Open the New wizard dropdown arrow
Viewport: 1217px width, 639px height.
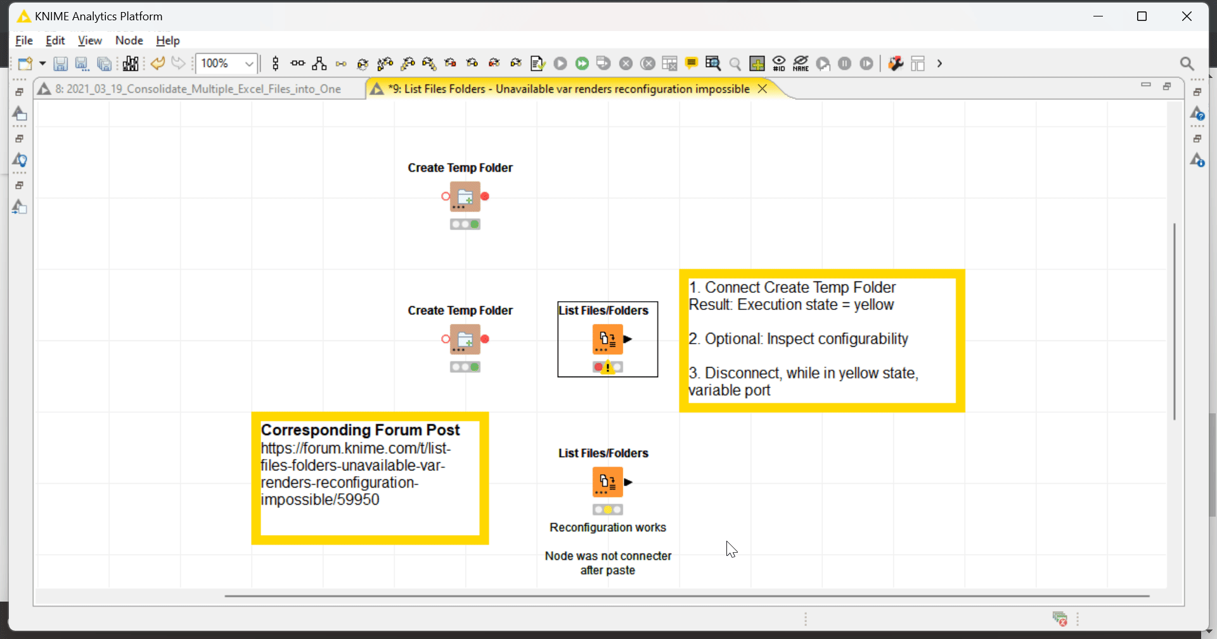[42, 63]
